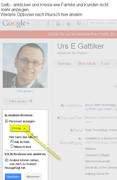Switch to the Beiträge tab
Image resolution: width=117 pixels, height=180 pixels.
(64, 63)
